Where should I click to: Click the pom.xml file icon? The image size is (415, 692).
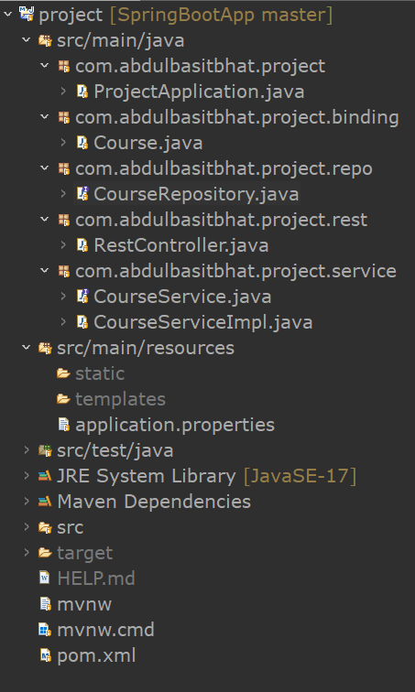pyautogui.click(x=46, y=655)
